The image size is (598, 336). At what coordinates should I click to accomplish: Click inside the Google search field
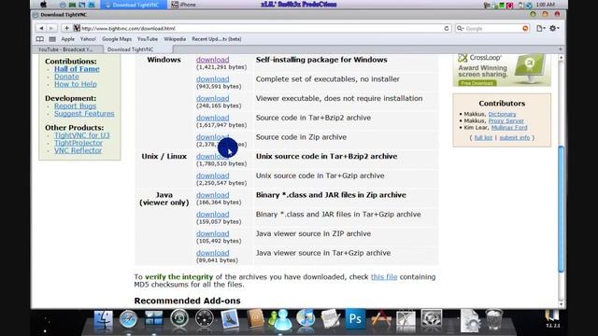coord(493,28)
